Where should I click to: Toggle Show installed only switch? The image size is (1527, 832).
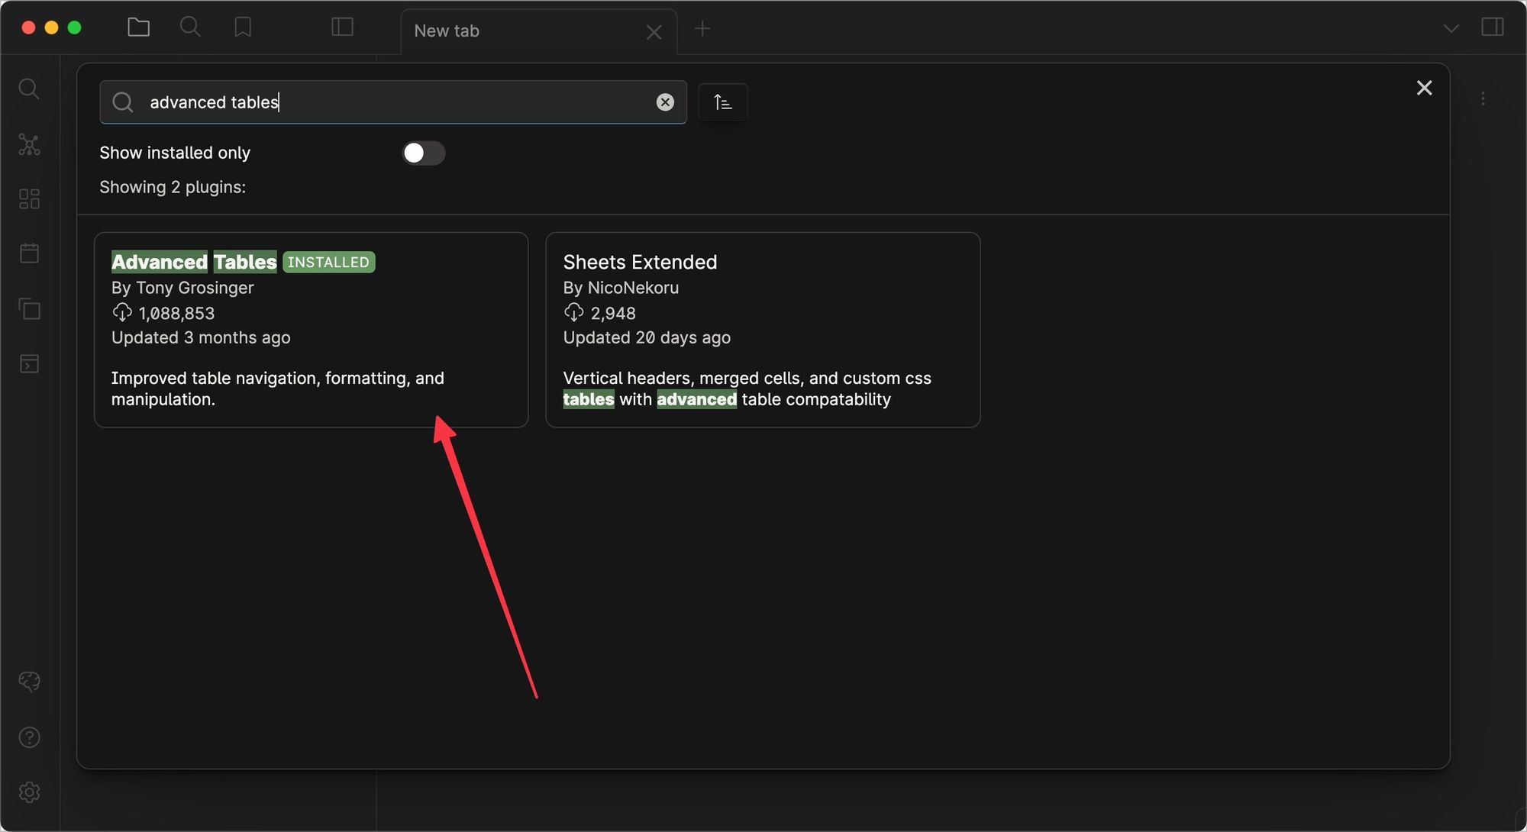(424, 153)
